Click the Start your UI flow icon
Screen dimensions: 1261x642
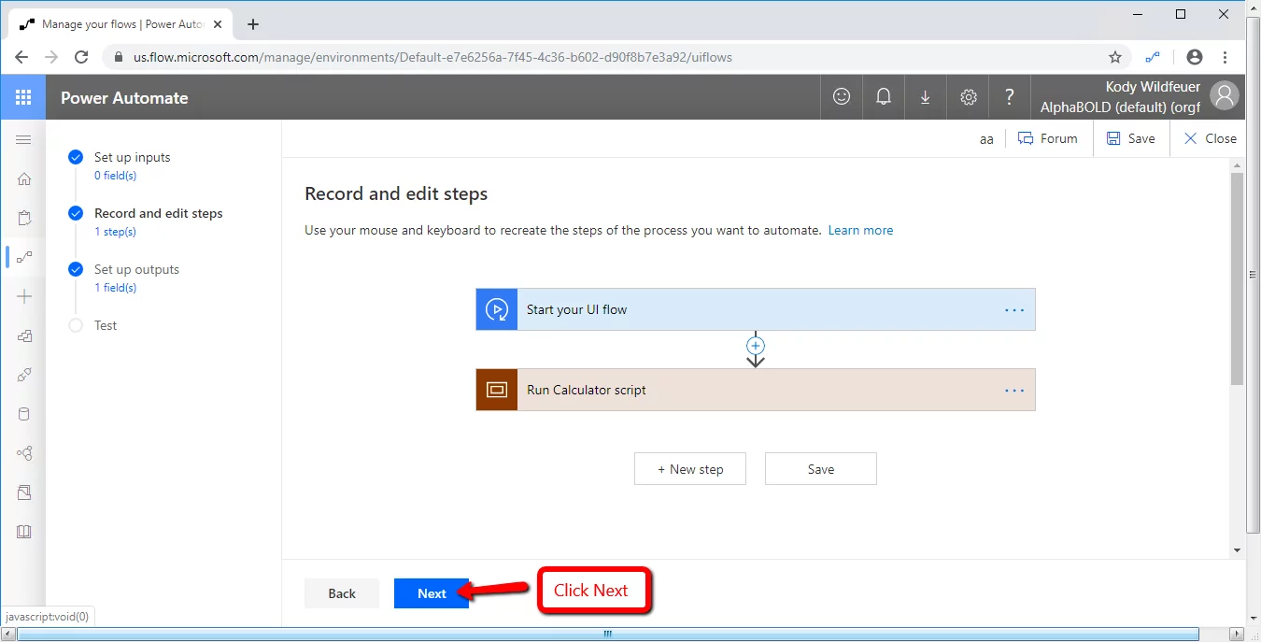(497, 309)
